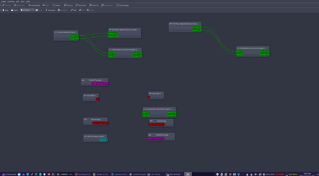The height and width of the screenshot is (176, 319).
Task: Open the EndeavourOS application menu
Action: [x=9, y=174]
